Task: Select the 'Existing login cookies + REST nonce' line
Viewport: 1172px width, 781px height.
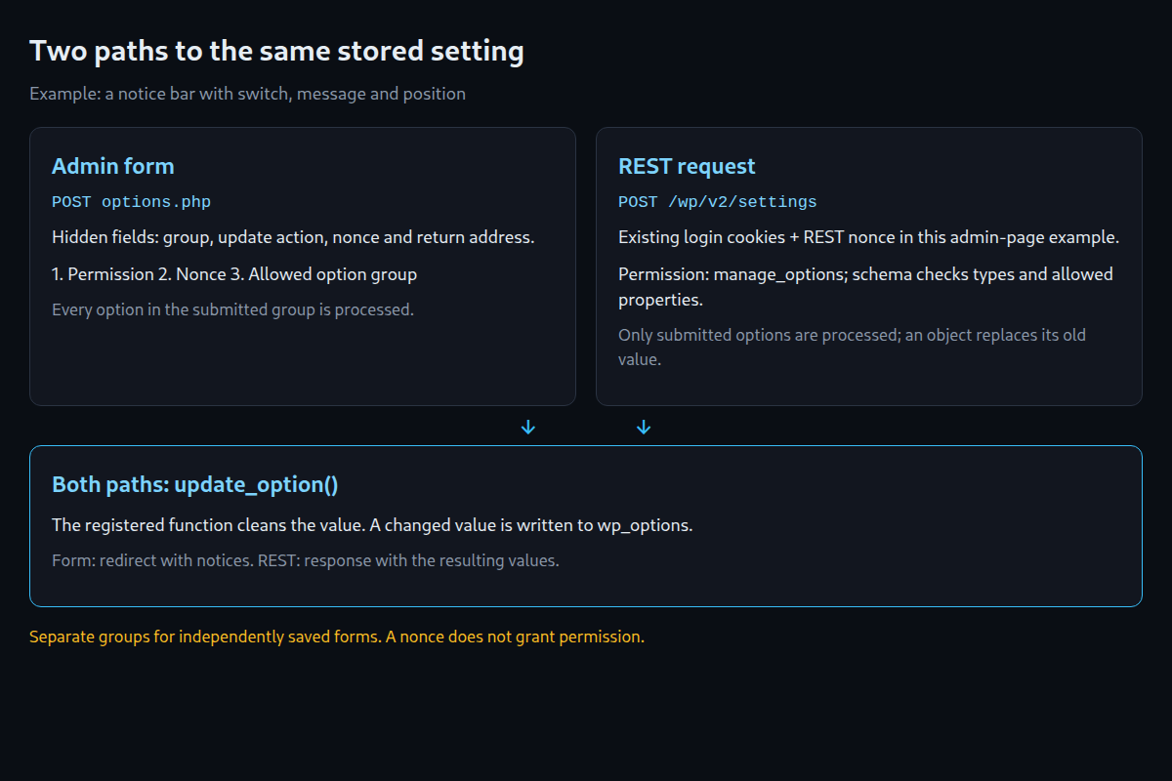Action: click(x=869, y=237)
